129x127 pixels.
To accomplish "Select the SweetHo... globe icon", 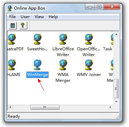I will pyautogui.click(x=37, y=39).
